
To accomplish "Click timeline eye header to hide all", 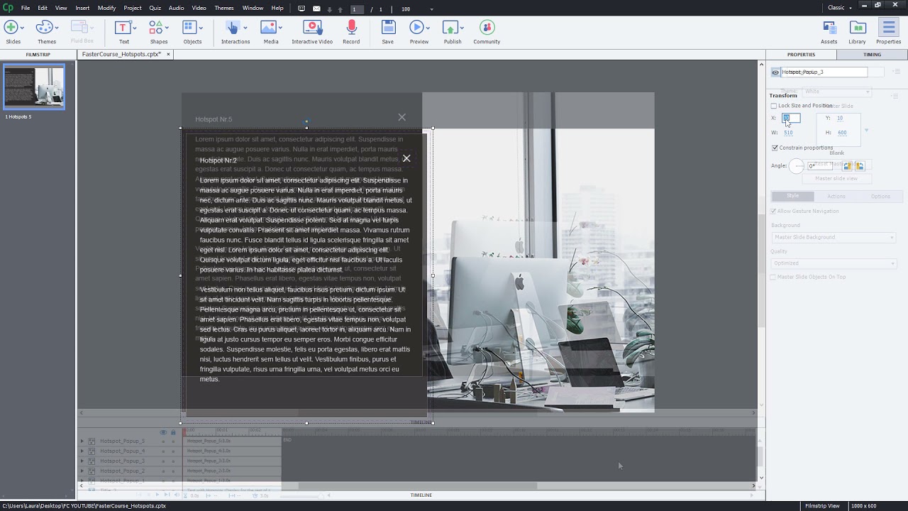I will [x=163, y=432].
